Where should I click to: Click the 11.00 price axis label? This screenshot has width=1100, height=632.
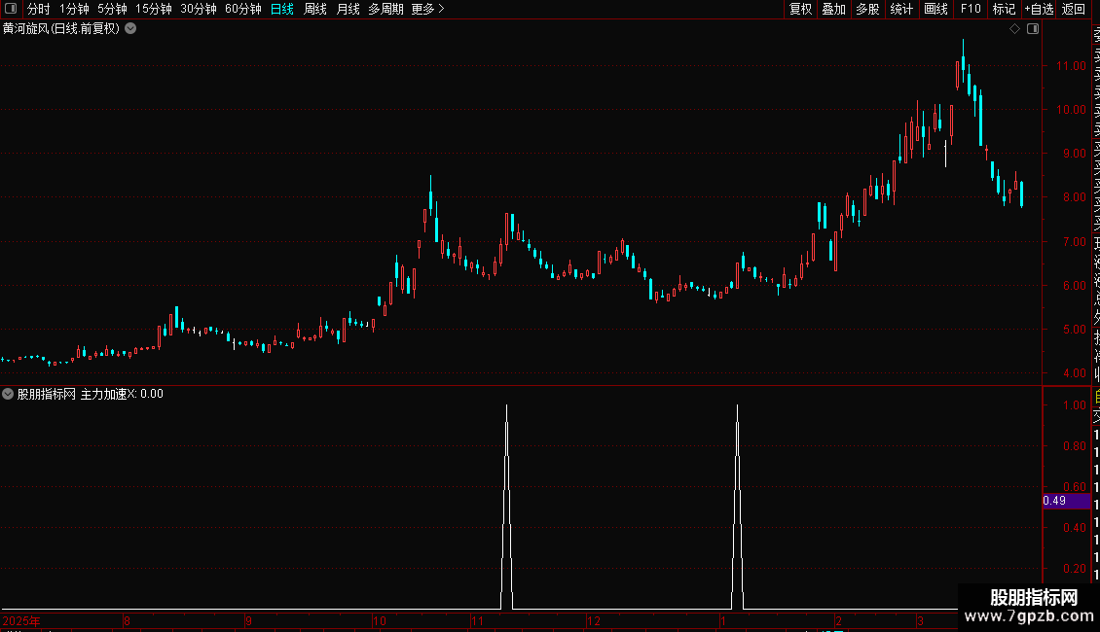tap(1071, 66)
